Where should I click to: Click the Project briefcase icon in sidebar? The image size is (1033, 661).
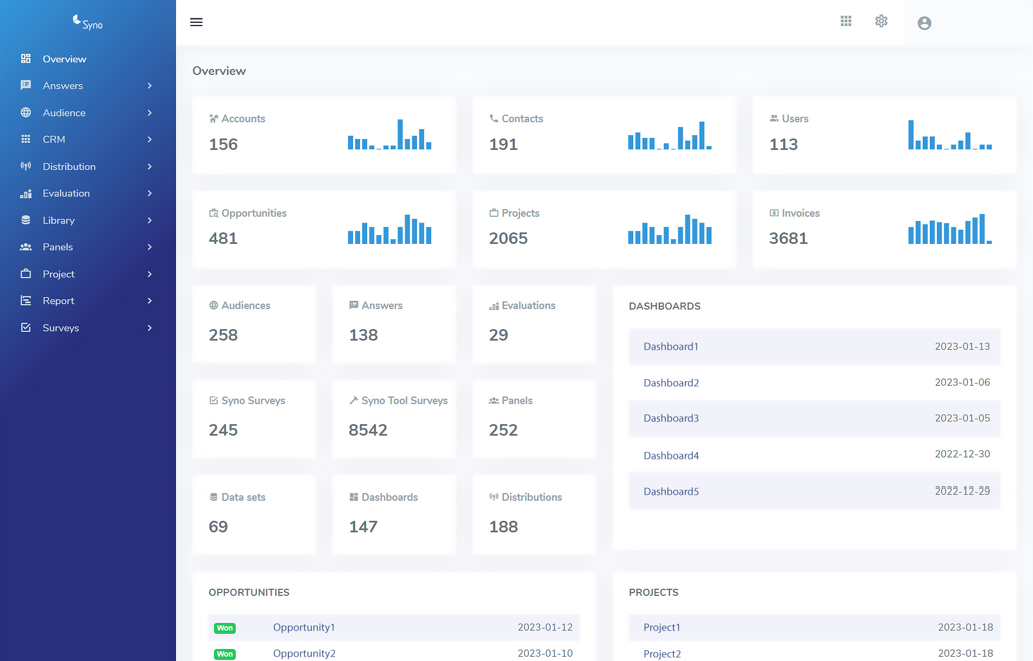[x=26, y=274]
